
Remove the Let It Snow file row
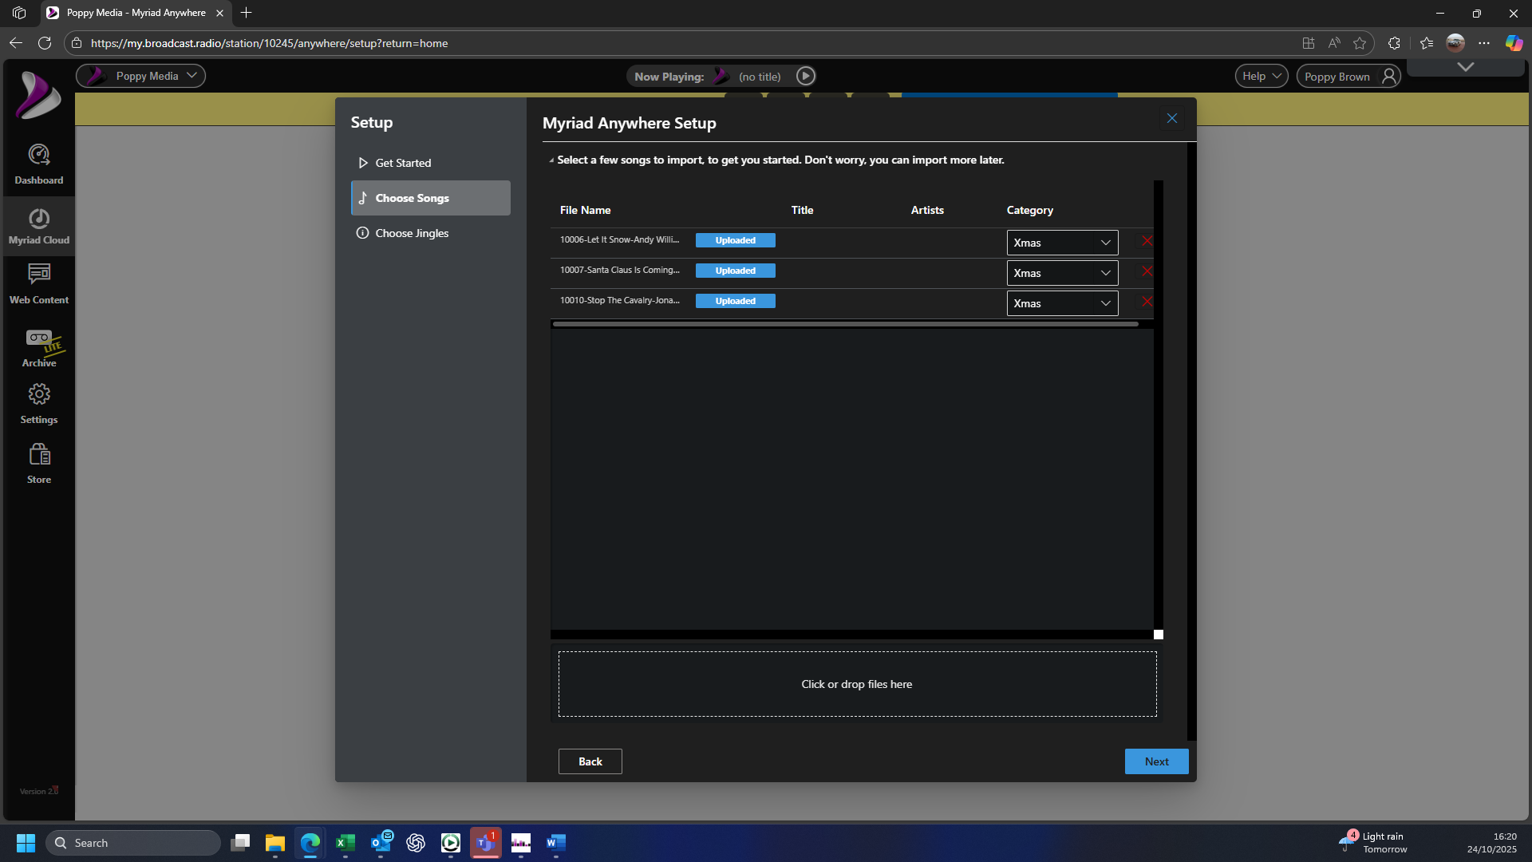pyautogui.click(x=1147, y=241)
